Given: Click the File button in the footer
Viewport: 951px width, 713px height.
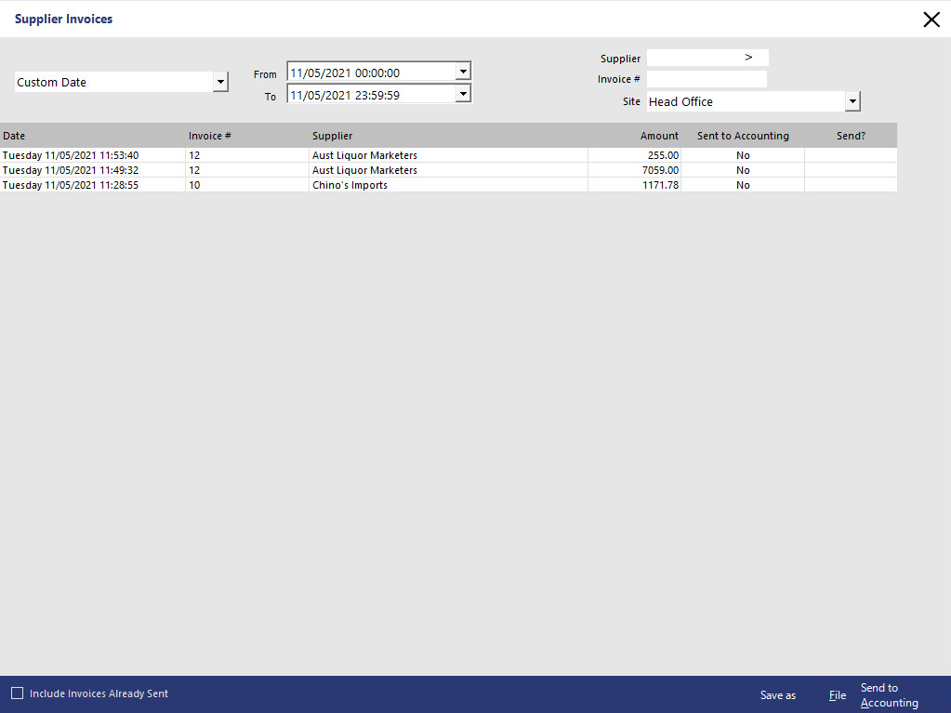Looking at the screenshot, I should [836, 694].
